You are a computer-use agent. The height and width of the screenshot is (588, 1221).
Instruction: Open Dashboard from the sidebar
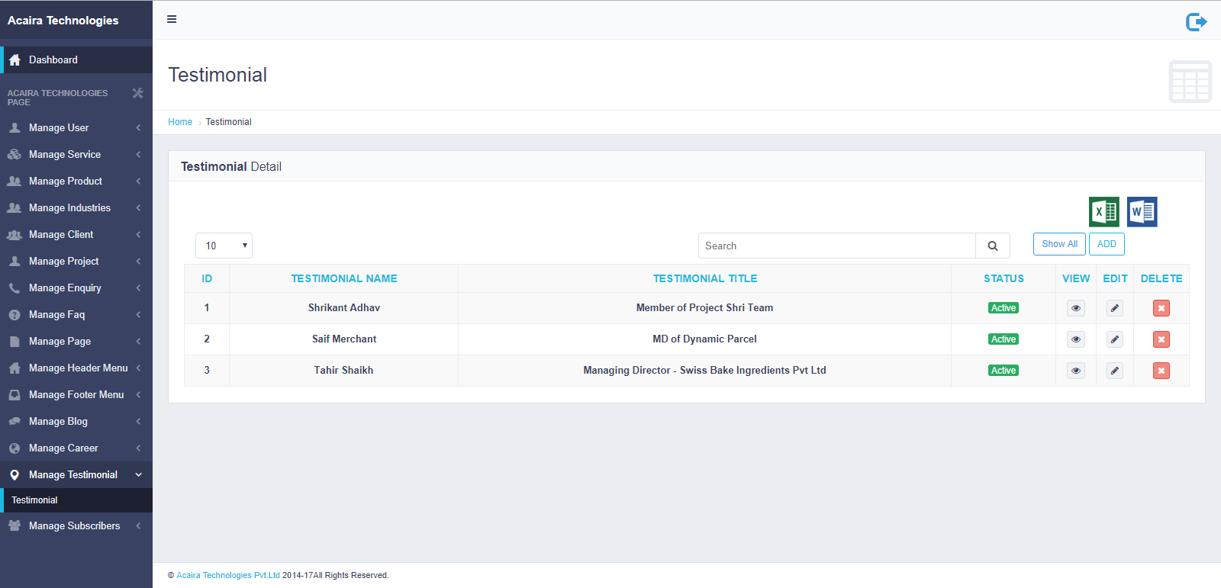(53, 60)
